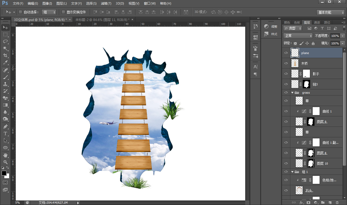Open the fill slider dropdown
This screenshot has width=347, height=205.
343,43
